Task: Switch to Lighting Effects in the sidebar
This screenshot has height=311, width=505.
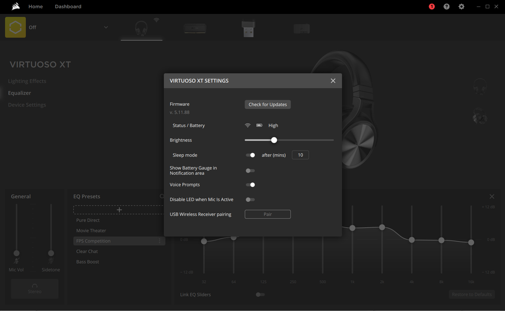Action: [27, 81]
